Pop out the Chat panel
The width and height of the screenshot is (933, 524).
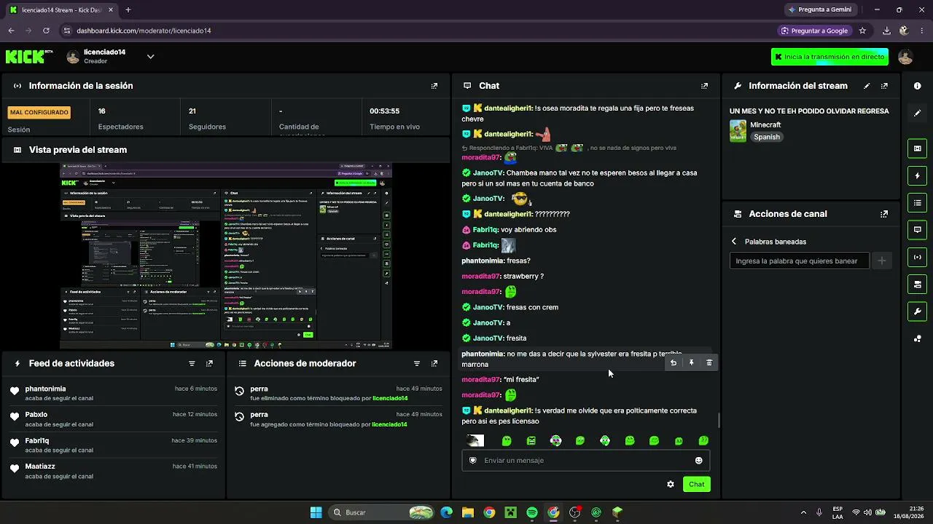pyautogui.click(x=704, y=86)
